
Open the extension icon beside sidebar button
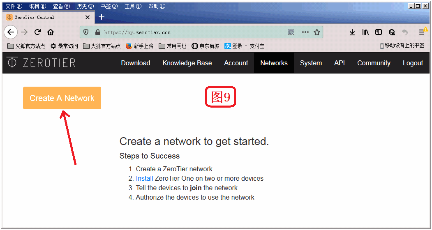tap(392, 32)
